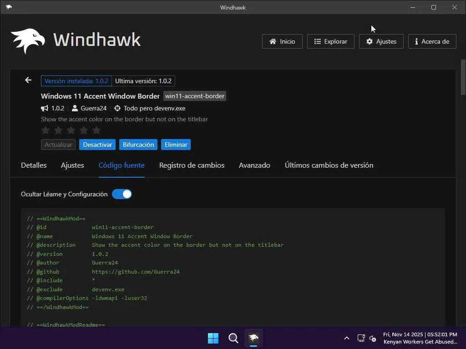Open the Windows Start menu
466x349 pixels.
click(213, 338)
